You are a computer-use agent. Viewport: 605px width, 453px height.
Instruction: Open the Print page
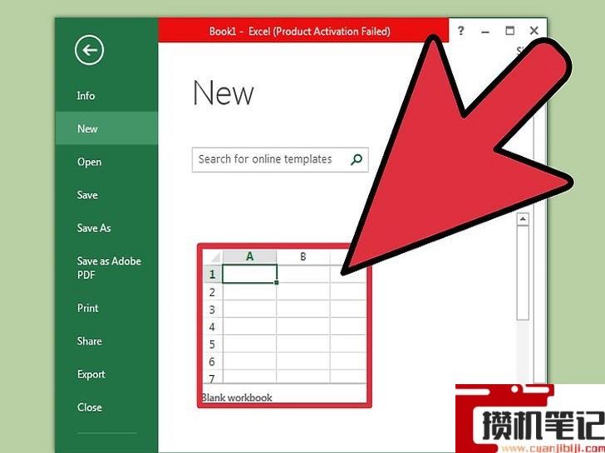pos(87,308)
